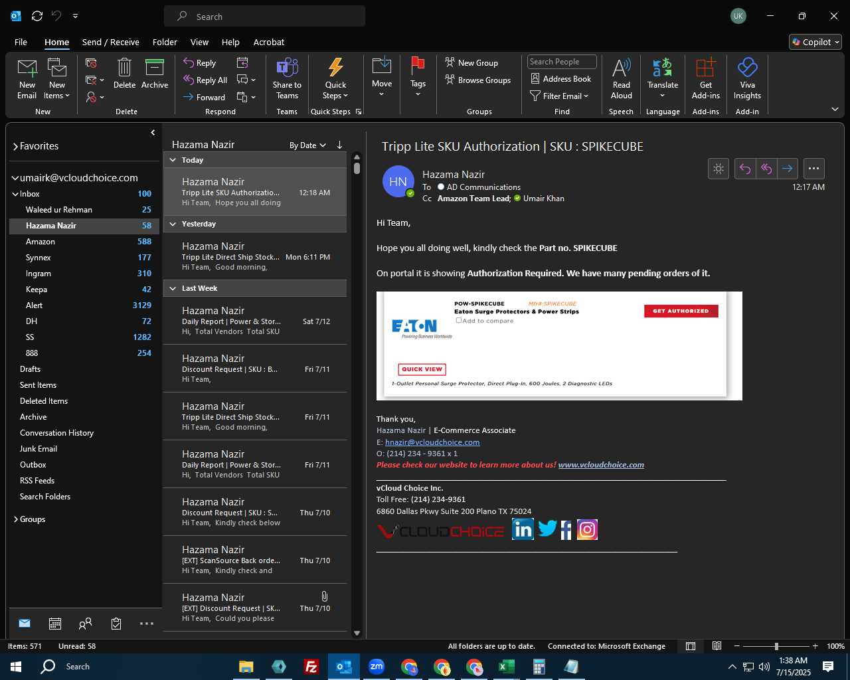The width and height of the screenshot is (850, 680).
Task: Open the Translate menu
Action: pos(663,79)
